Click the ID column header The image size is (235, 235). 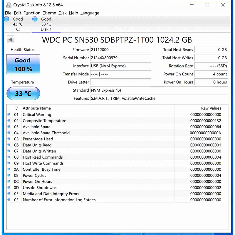16,108
